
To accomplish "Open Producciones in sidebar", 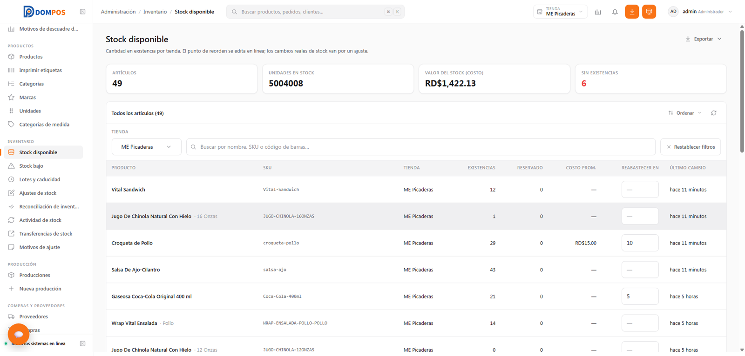I will (44, 275).
